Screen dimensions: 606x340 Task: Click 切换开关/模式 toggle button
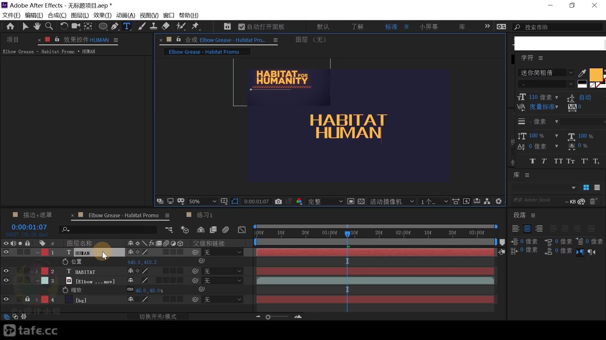158,316
